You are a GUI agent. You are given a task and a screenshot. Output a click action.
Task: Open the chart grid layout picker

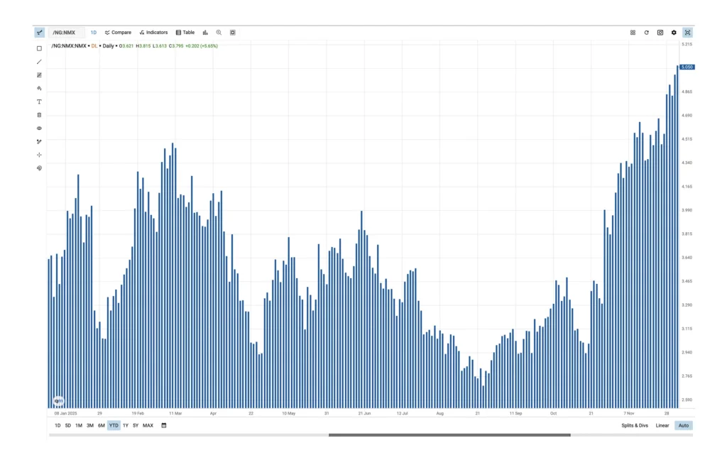tap(633, 32)
